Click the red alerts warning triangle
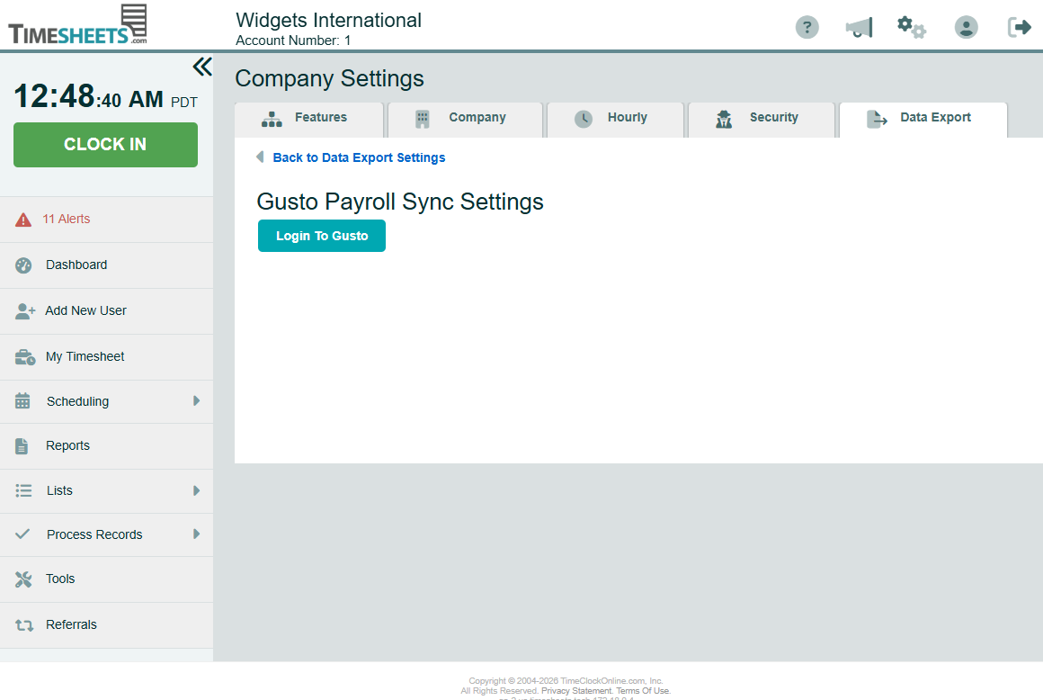1043x700 pixels. click(23, 220)
